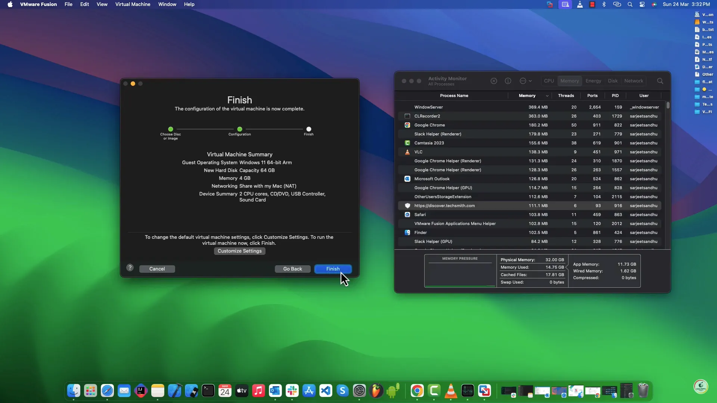Open the help question-mark button in wizard

[x=130, y=268]
